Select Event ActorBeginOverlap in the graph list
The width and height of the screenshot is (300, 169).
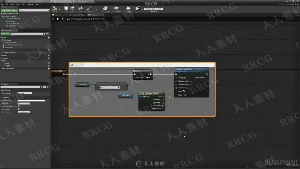tap(13, 45)
